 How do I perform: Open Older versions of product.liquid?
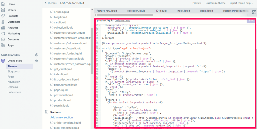click(122, 21)
